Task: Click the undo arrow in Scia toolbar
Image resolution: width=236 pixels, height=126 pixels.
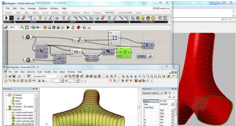Action: pos(19,76)
